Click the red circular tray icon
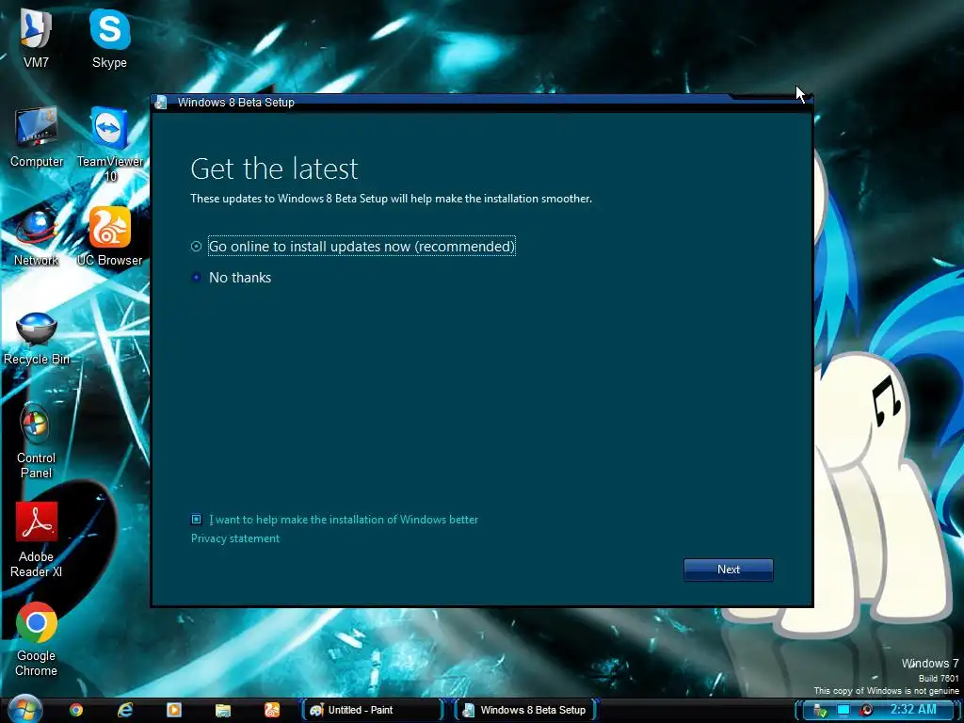 [x=867, y=710]
